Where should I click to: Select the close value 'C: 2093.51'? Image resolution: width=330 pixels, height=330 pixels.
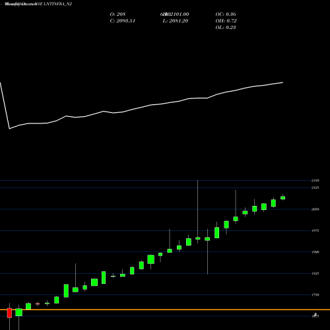click(123, 21)
